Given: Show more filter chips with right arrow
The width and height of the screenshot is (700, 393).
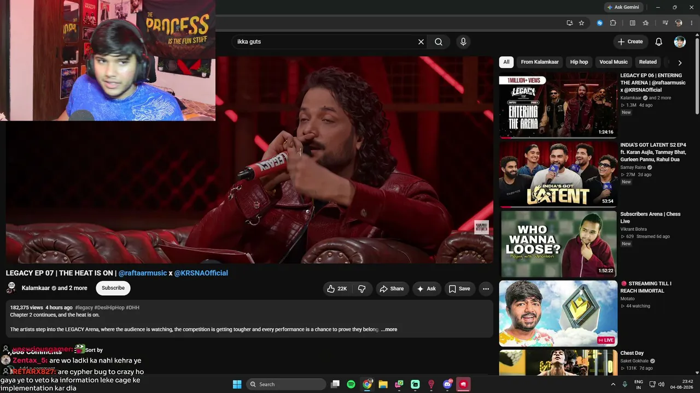Looking at the screenshot, I should [x=680, y=63].
